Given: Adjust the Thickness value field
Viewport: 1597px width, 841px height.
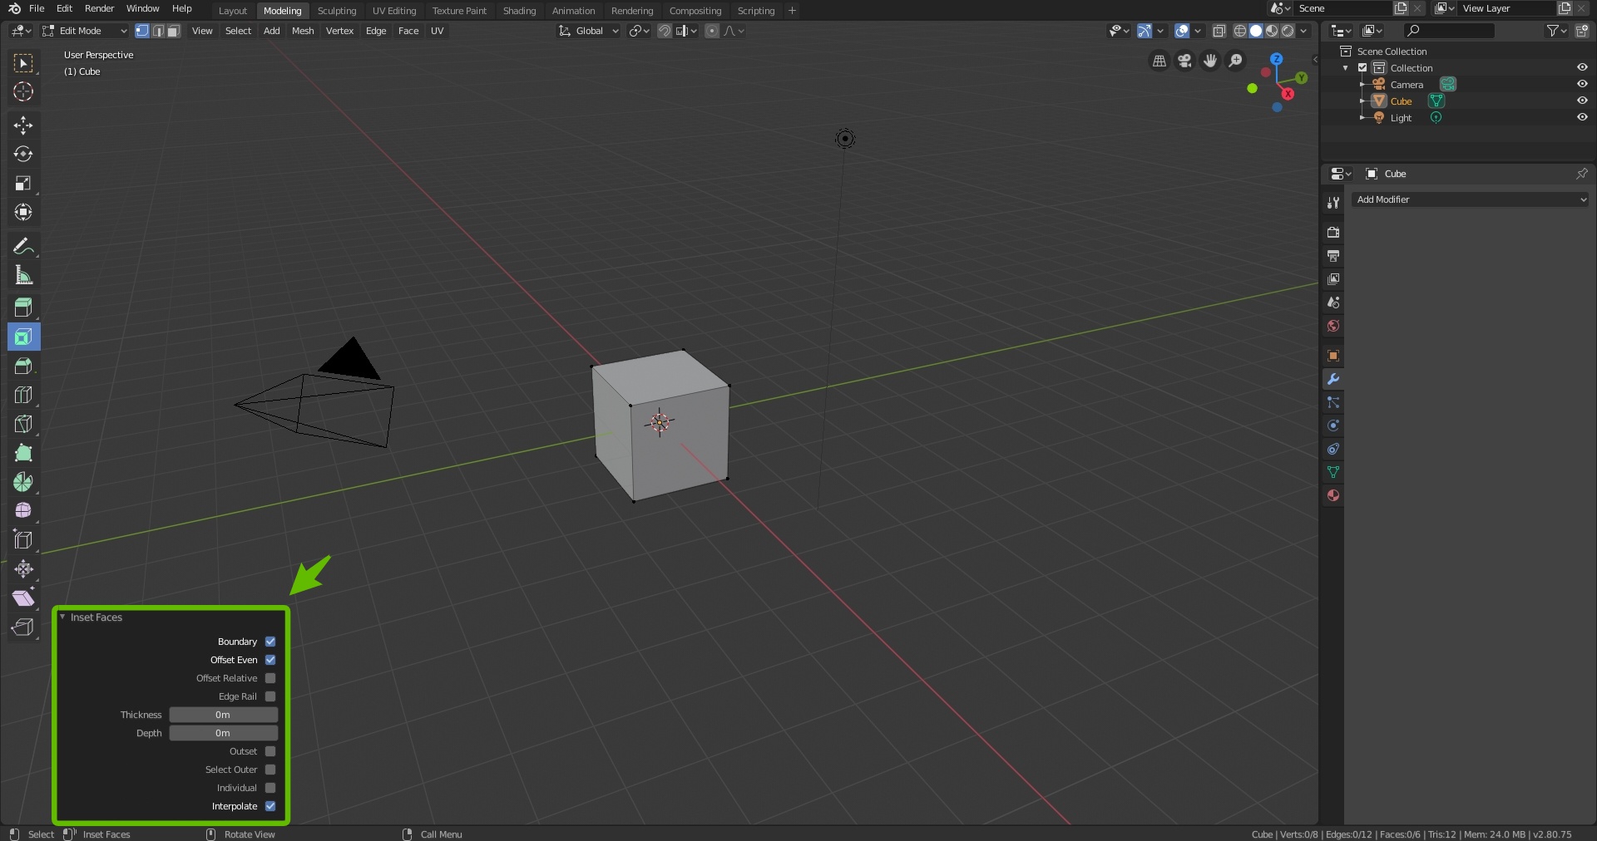Looking at the screenshot, I should (224, 715).
